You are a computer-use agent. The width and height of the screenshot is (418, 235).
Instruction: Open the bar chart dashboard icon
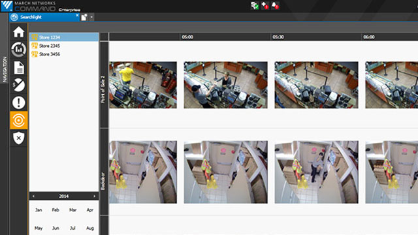pos(19,50)
